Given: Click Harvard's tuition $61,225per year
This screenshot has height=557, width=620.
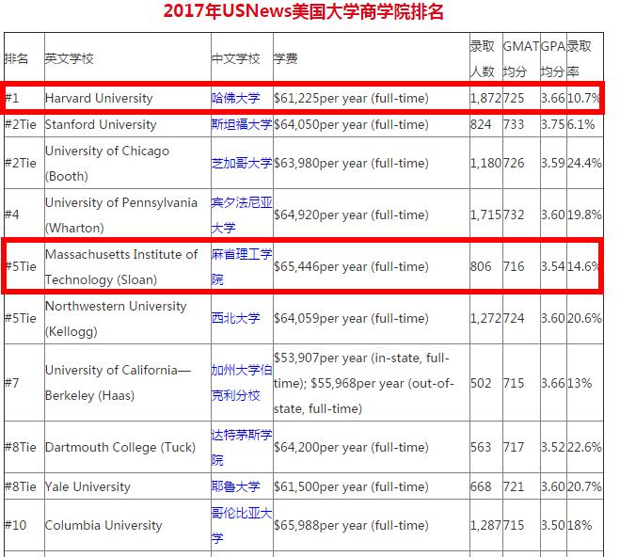Looking at the screenshot, I should (x=351, y=98).
